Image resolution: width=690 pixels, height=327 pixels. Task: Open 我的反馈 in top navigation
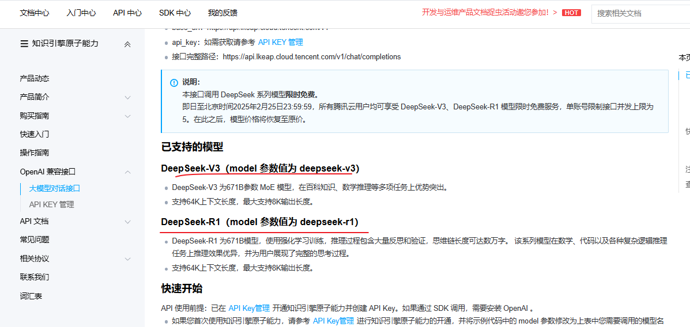point(223,13)
